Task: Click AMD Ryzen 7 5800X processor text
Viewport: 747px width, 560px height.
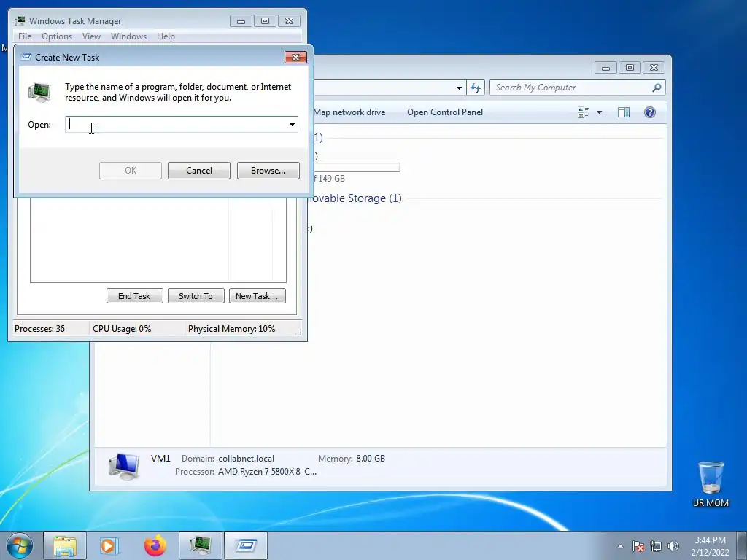Action: pyautogui.click(x=267, y=472)
